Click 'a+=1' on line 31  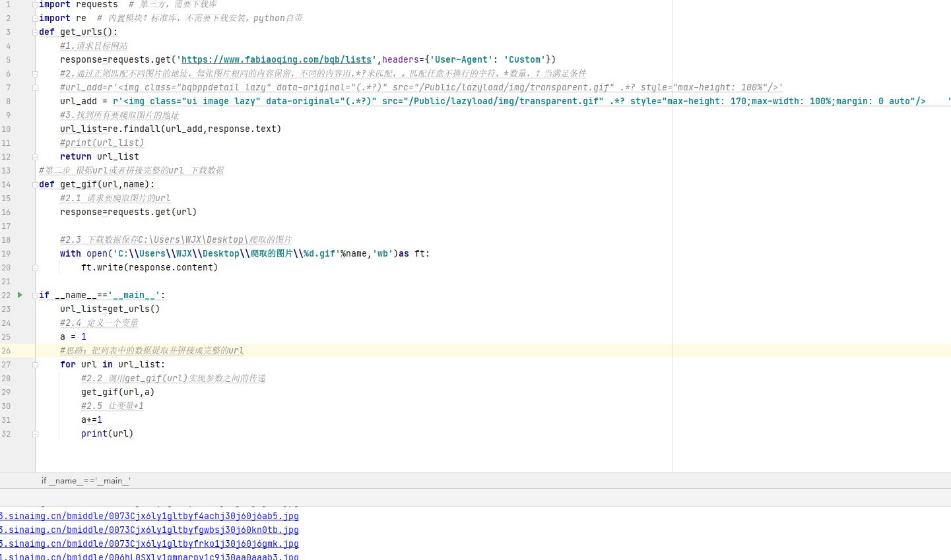92,420
